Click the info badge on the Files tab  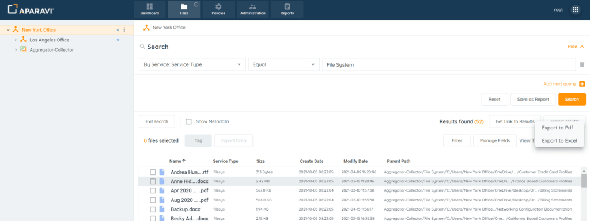coord(196,5)
